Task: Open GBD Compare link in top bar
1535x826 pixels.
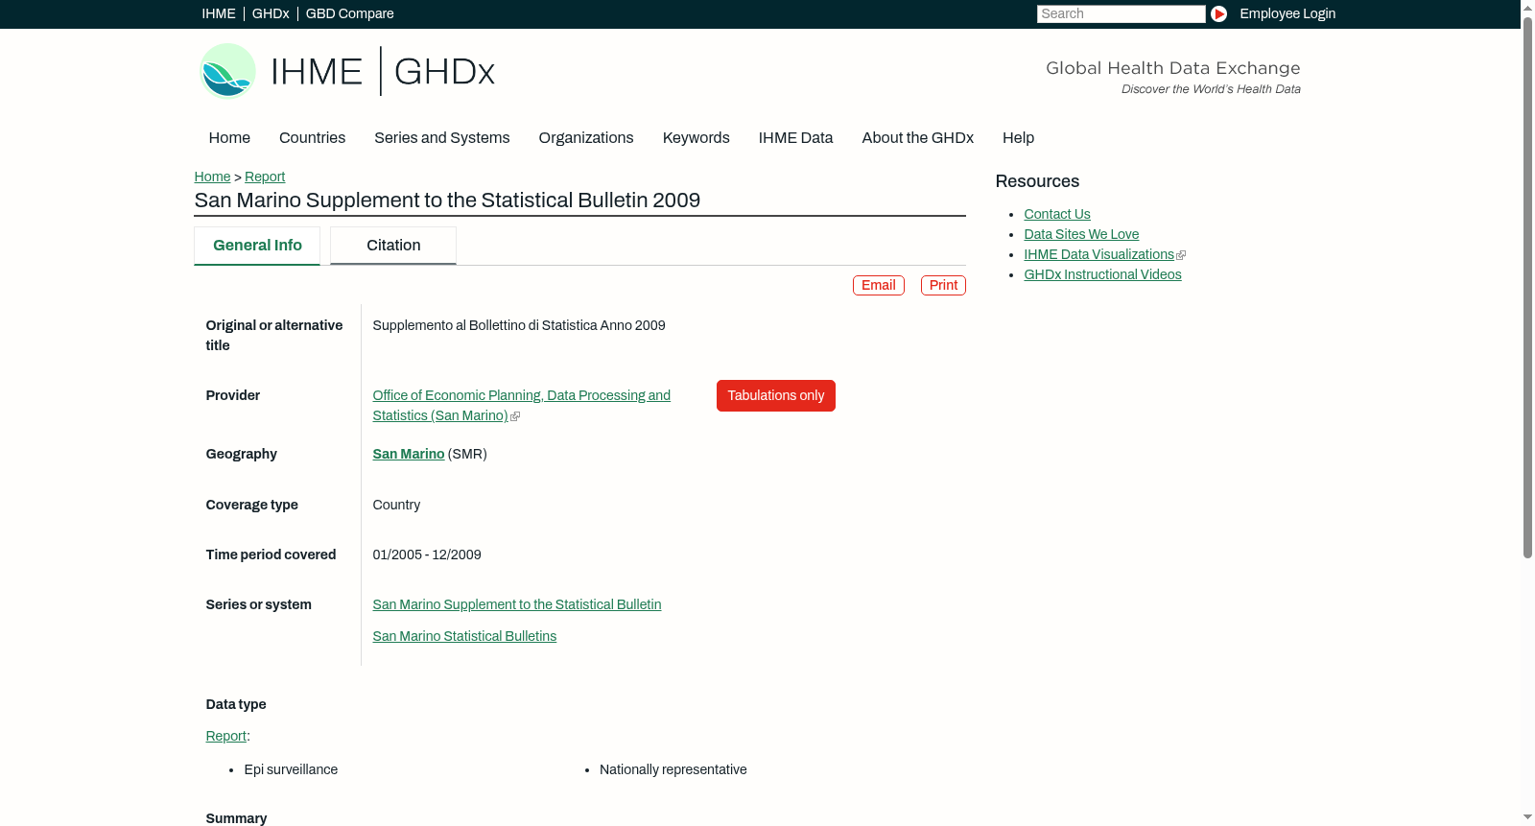Action: tap(349, 13)
